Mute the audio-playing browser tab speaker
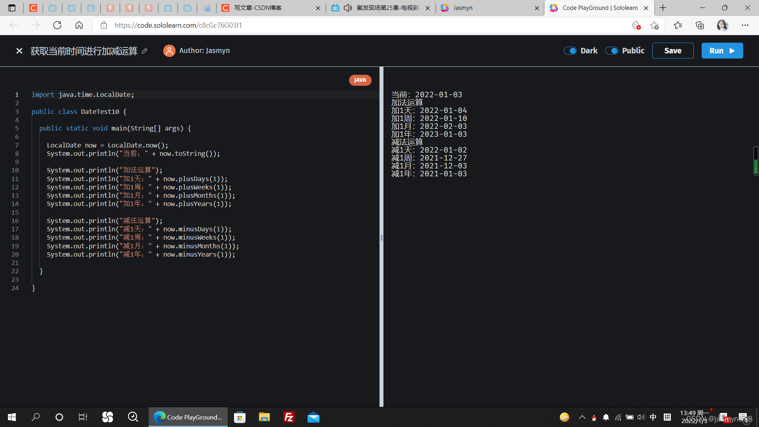Viewport: 759px width, 427px height. click(x=348, y=8)
